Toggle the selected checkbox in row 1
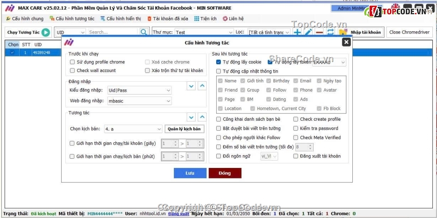The height and width of the screenshot is (218, 437). [12, 52]
